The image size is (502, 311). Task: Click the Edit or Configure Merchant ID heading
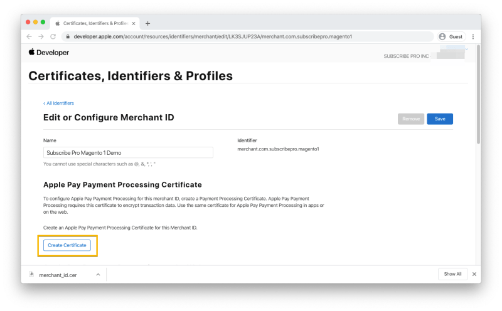[109, 117]
